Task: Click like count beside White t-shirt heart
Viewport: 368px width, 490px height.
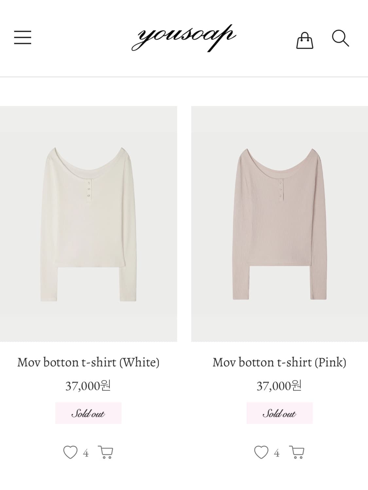Action: (x=86, y=453)
